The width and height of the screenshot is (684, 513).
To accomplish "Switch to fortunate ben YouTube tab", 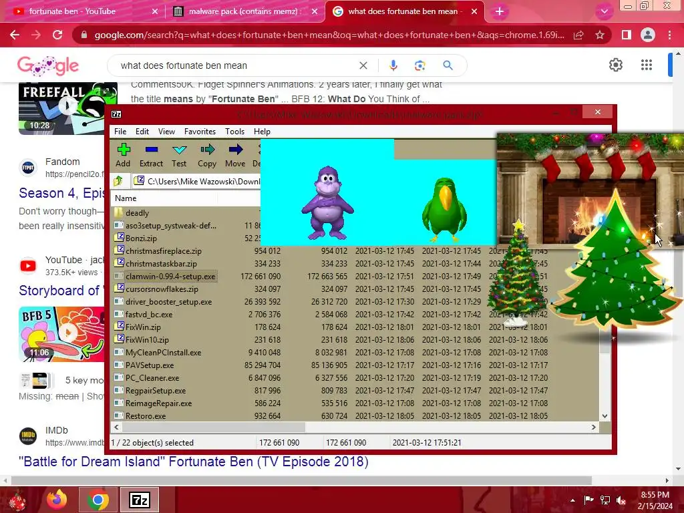I will tap(72, 11).
